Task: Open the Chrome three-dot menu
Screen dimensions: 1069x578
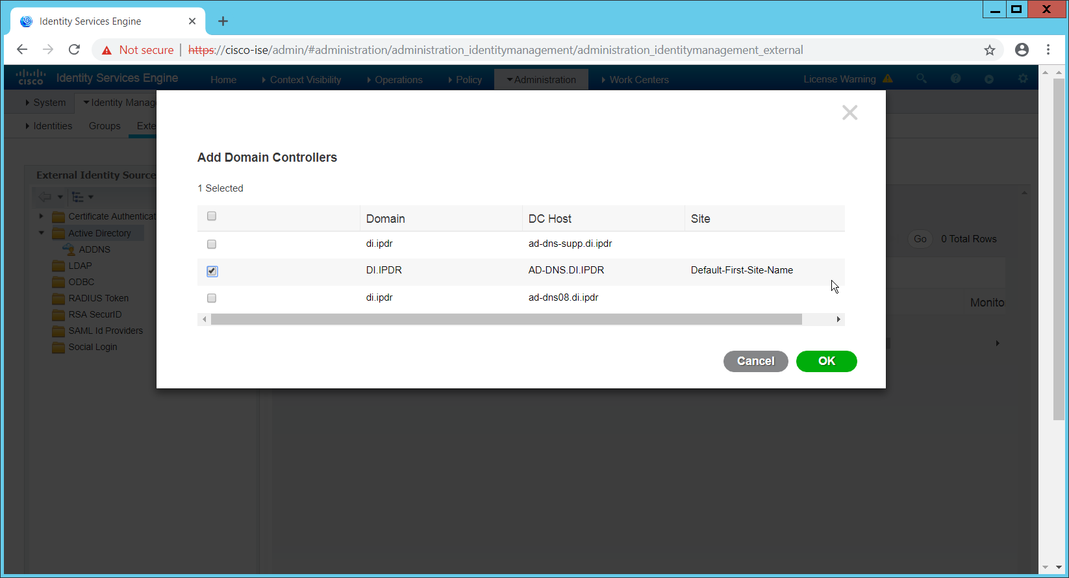Action: click(x=1048, y=50)
